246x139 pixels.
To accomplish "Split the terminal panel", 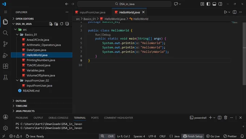I will pyautogui.click(x=220, y=118).
